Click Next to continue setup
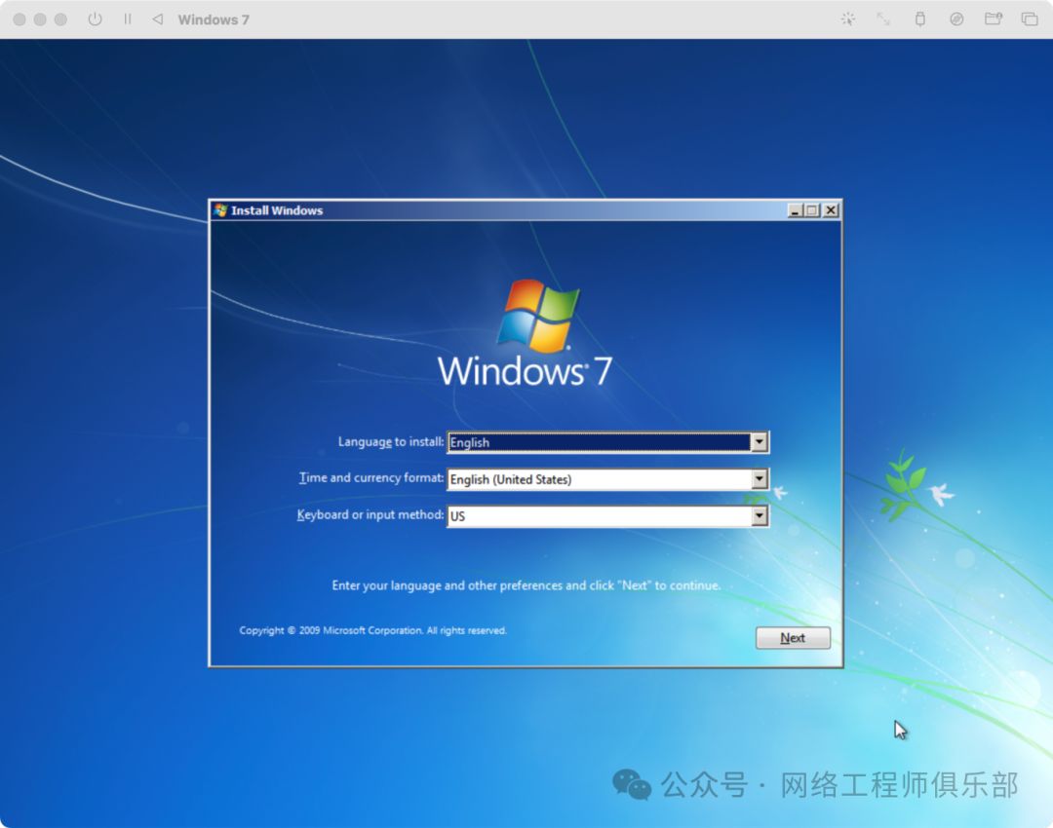 (x=793, y=637)
